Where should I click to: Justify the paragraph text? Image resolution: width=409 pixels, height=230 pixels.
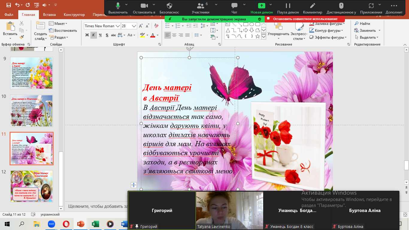pos(187,35)
